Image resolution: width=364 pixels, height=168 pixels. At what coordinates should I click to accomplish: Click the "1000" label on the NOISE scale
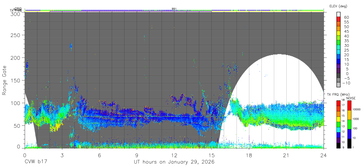(x=356, y=119)
